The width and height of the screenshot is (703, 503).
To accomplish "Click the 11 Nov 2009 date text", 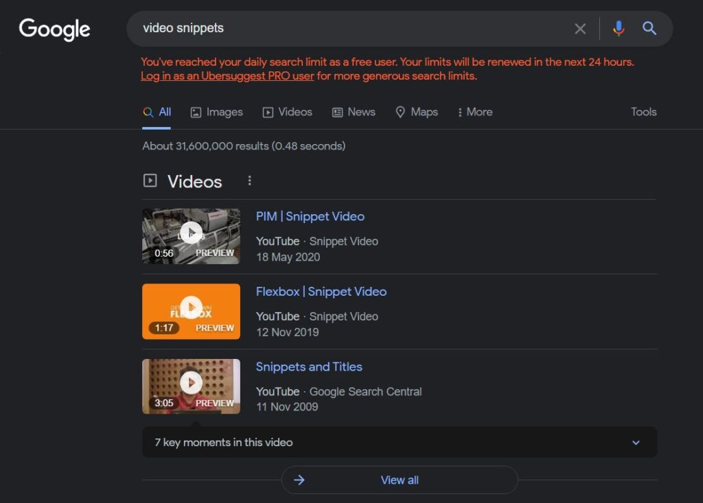I will click(x=287, y=407).
